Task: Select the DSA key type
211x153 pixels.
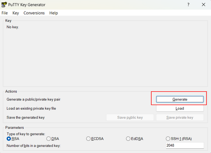Action: [x=53, y=139]
